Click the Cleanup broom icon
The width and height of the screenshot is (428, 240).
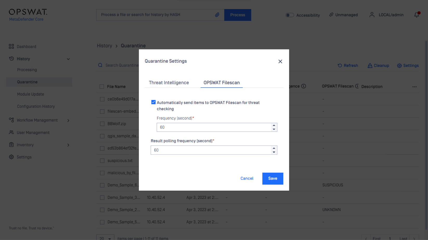370,66
